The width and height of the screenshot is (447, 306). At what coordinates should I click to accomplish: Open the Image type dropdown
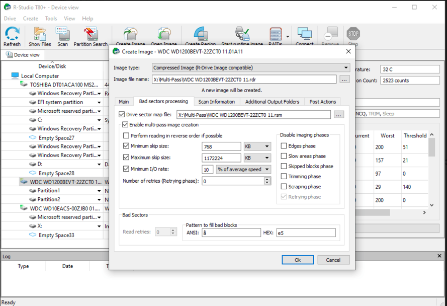(x=251, y=68)
